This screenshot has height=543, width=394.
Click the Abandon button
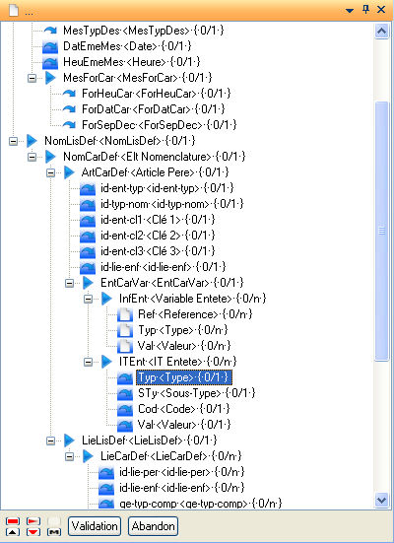point(153,526)
